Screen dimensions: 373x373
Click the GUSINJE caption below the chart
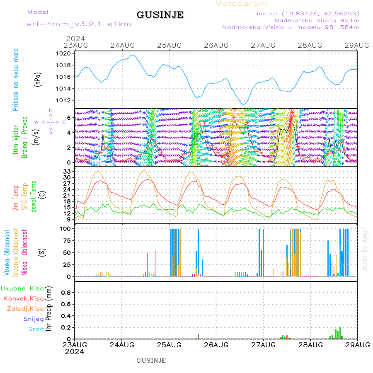pos(151,361)
